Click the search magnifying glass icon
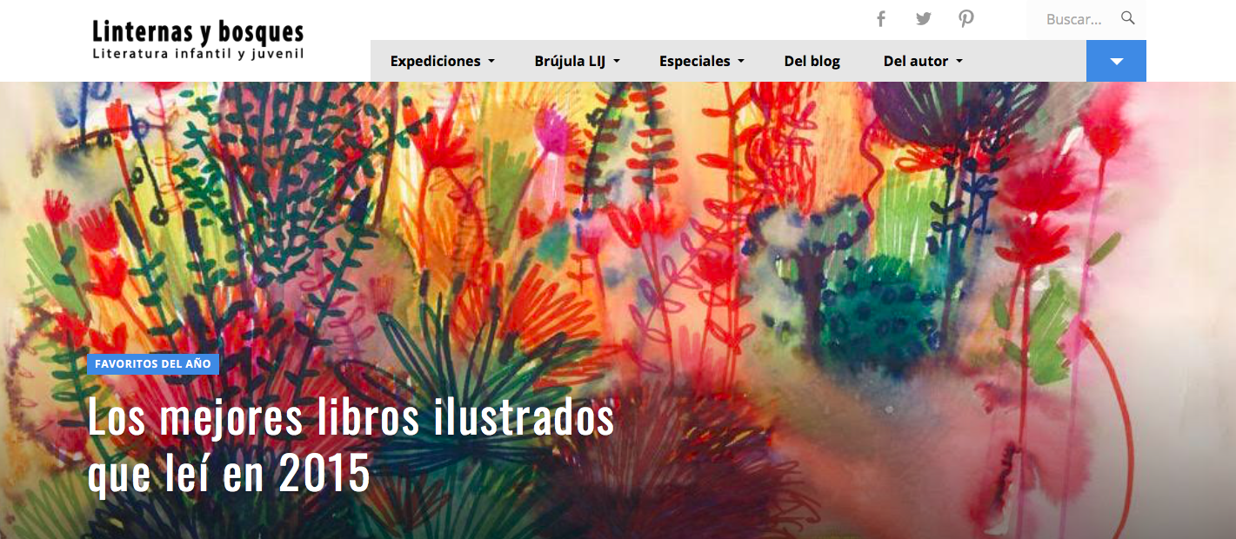Image resolution: width=1236 pixels, height=539 pixels. tap(1128, 17)
